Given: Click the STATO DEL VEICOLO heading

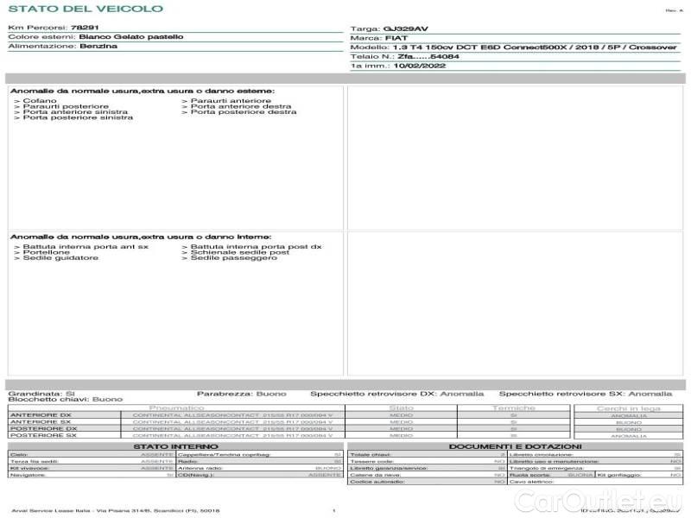Looking at the screenshot, I should (x=85, y=9).
